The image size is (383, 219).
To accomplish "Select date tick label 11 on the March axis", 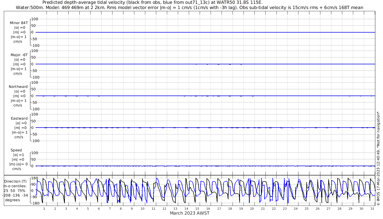I will click(x=153, y=209).
